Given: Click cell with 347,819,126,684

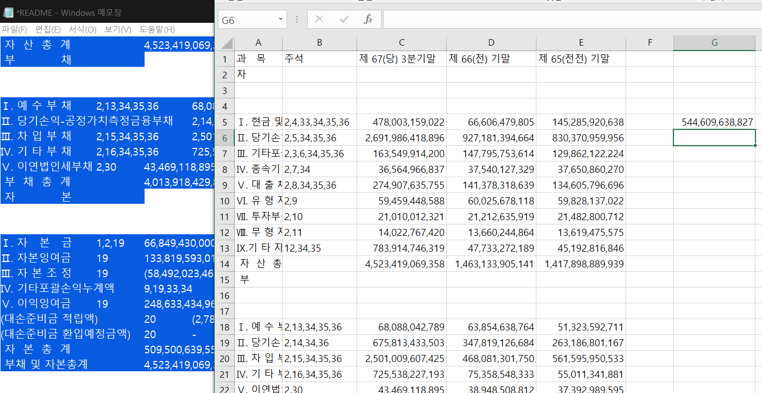Looking at the screenshot, I should pos(491,342).
